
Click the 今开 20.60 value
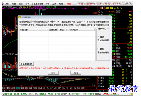[129, 45]
